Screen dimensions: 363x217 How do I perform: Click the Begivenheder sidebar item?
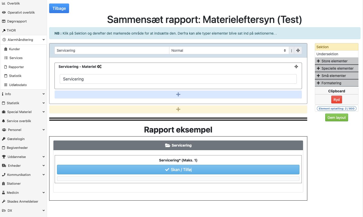[23, 148]
